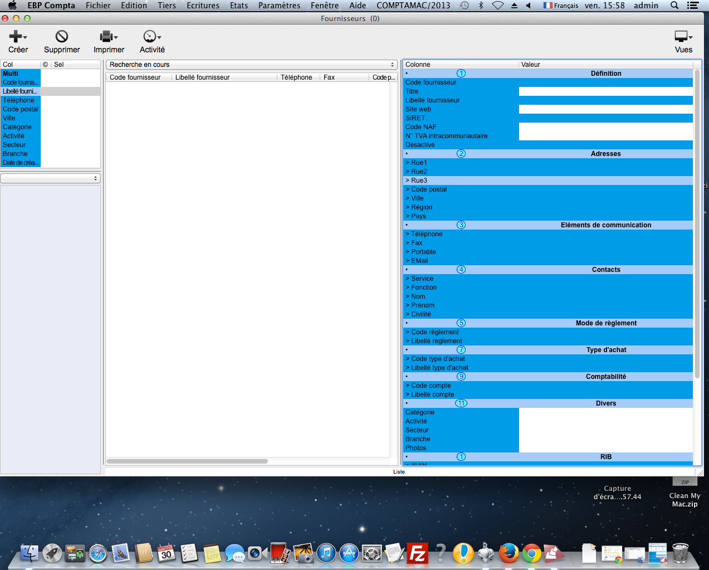Click the Time Machine menu icon

[464, 5]
